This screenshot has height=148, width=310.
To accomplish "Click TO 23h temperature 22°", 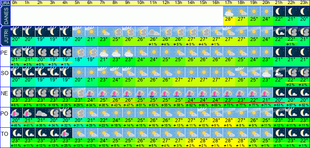I will coord(303,141).
